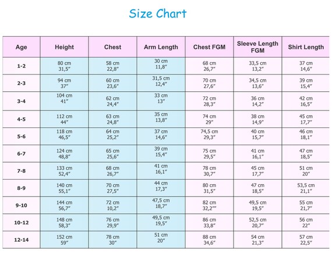
Task: Select the Chest FGM column header
Action: point(210,47)
